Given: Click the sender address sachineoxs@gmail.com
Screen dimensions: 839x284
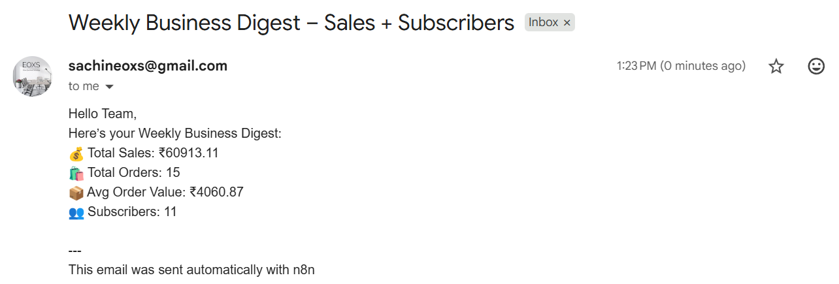Looking at the screenshot, I should pyautogui.click(x=148, y=66).
